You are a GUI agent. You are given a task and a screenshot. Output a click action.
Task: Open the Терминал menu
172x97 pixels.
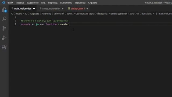(80, 3)
